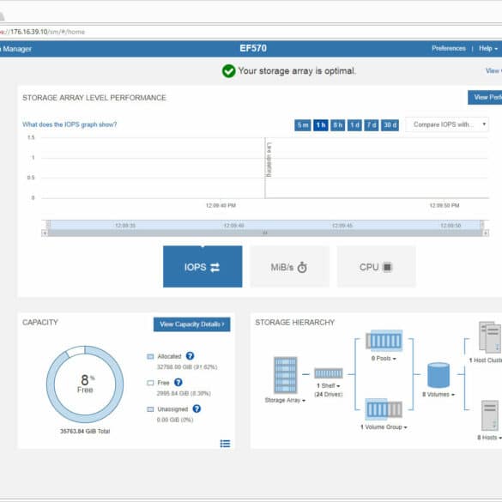Click the Storage Array rack icon
The width and height of the screenshot is (502, 502).
tap(285, 375)
